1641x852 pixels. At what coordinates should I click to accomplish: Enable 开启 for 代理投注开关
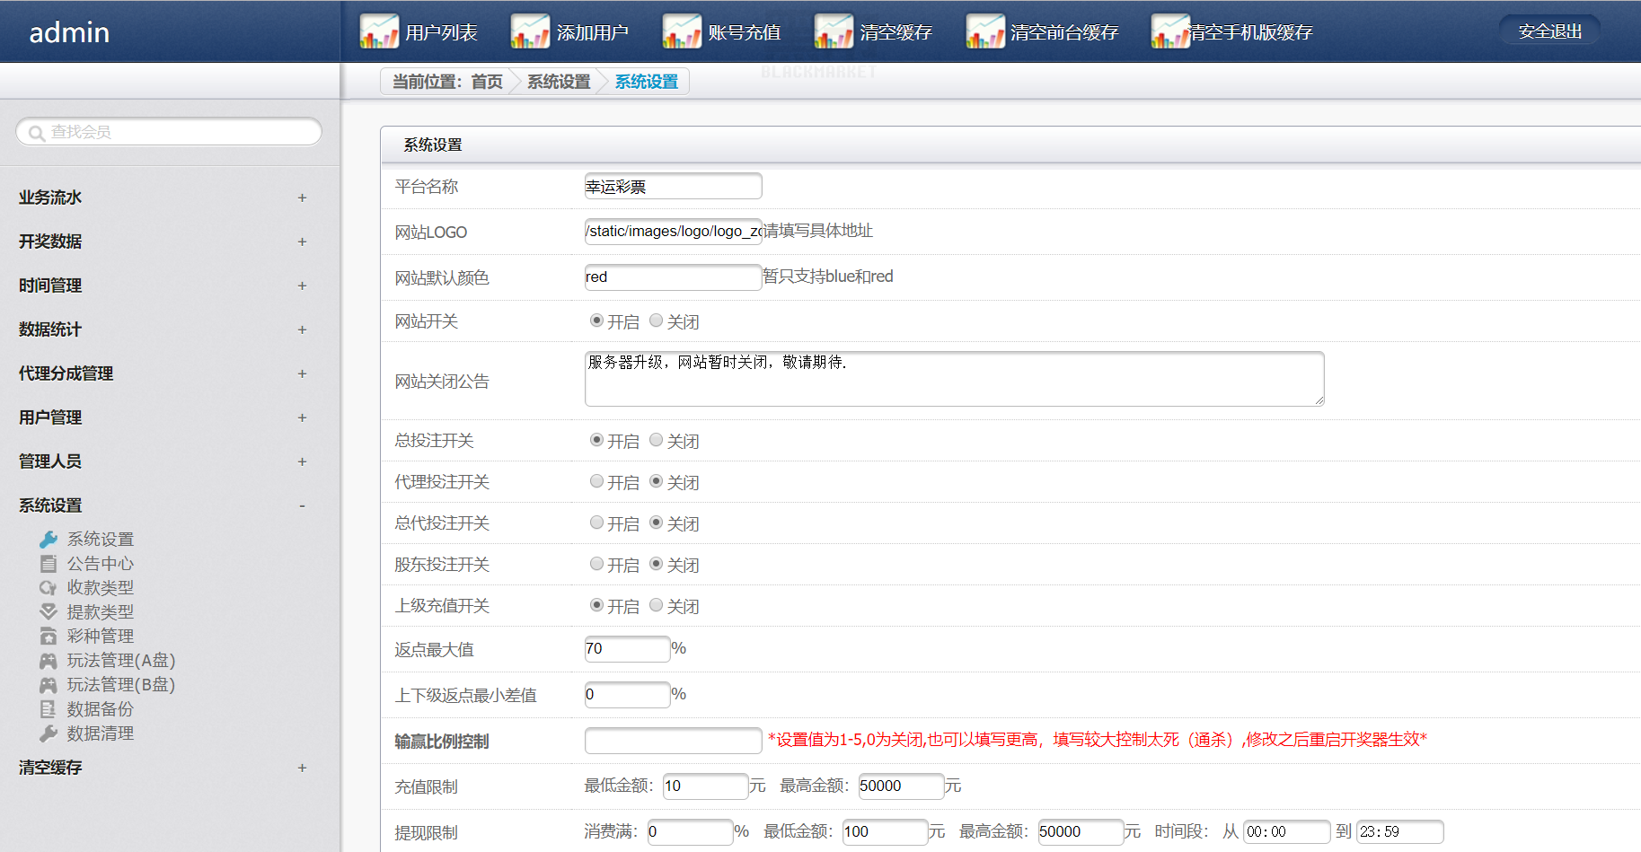coord(596,481)
